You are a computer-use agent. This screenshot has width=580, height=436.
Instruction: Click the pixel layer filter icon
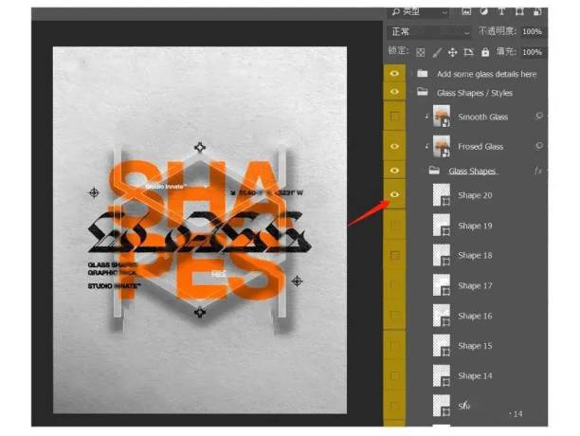(466, 11)
